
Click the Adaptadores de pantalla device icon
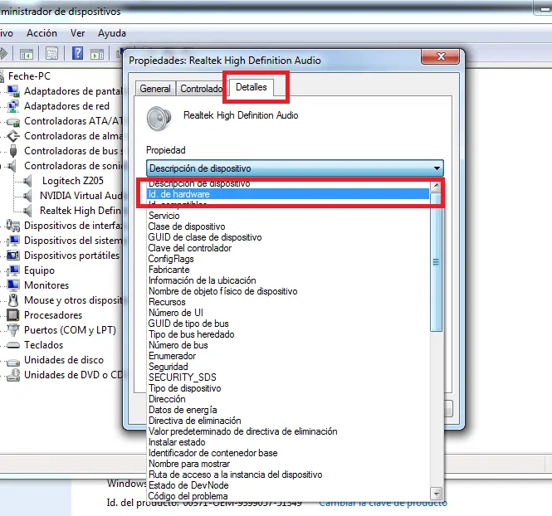point(13,91)
